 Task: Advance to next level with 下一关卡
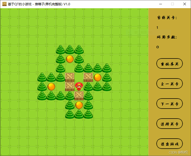coord(169,104)
